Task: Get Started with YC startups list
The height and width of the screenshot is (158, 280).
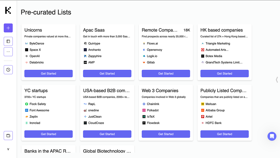Action: click(48, 134)
